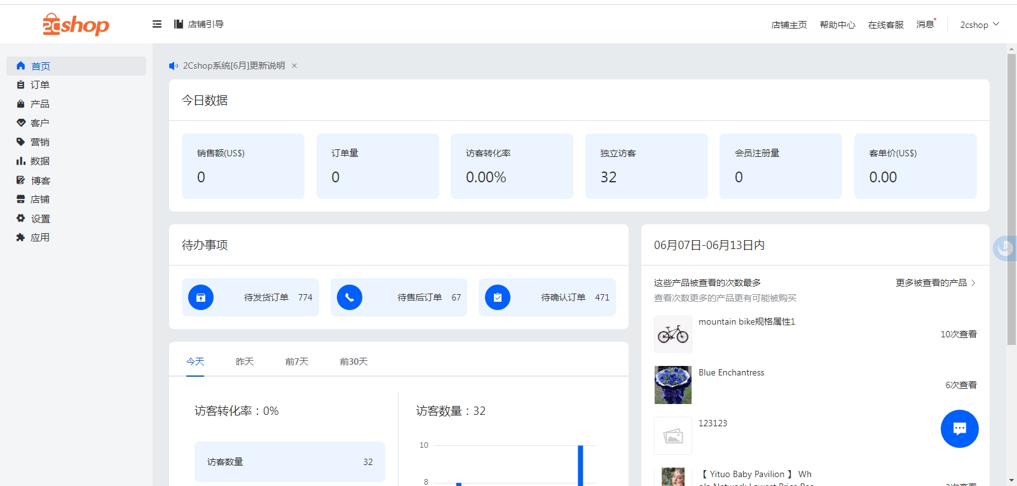Screen dimensions: 1017x486
Task: Open 消息 notifications
Action: pos(925,24)
